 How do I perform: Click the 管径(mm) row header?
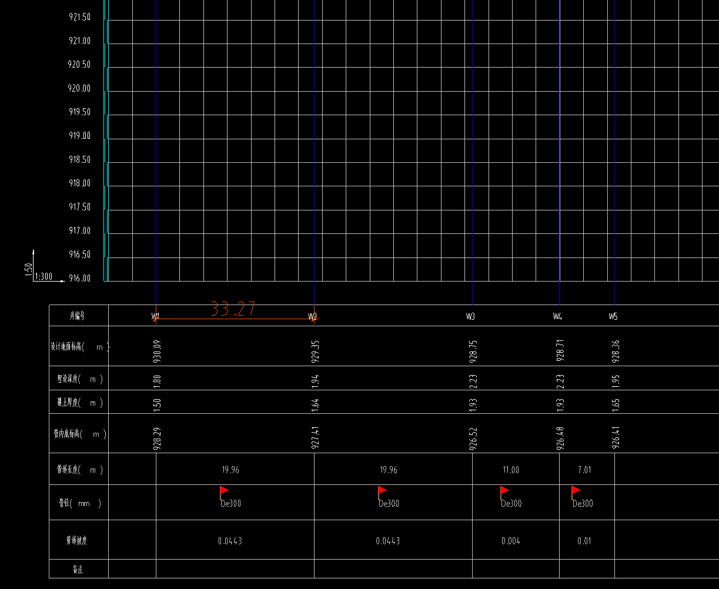tap(79, 503)
